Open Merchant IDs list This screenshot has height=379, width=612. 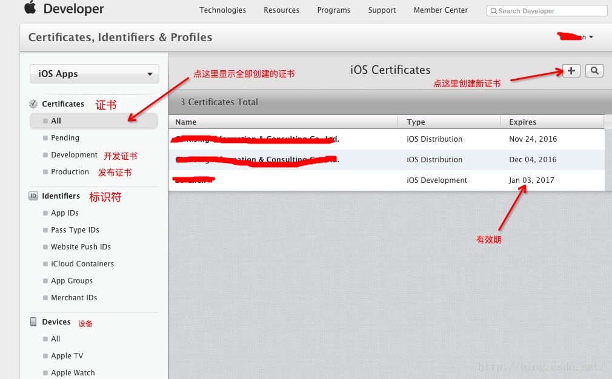click(74, 297)
